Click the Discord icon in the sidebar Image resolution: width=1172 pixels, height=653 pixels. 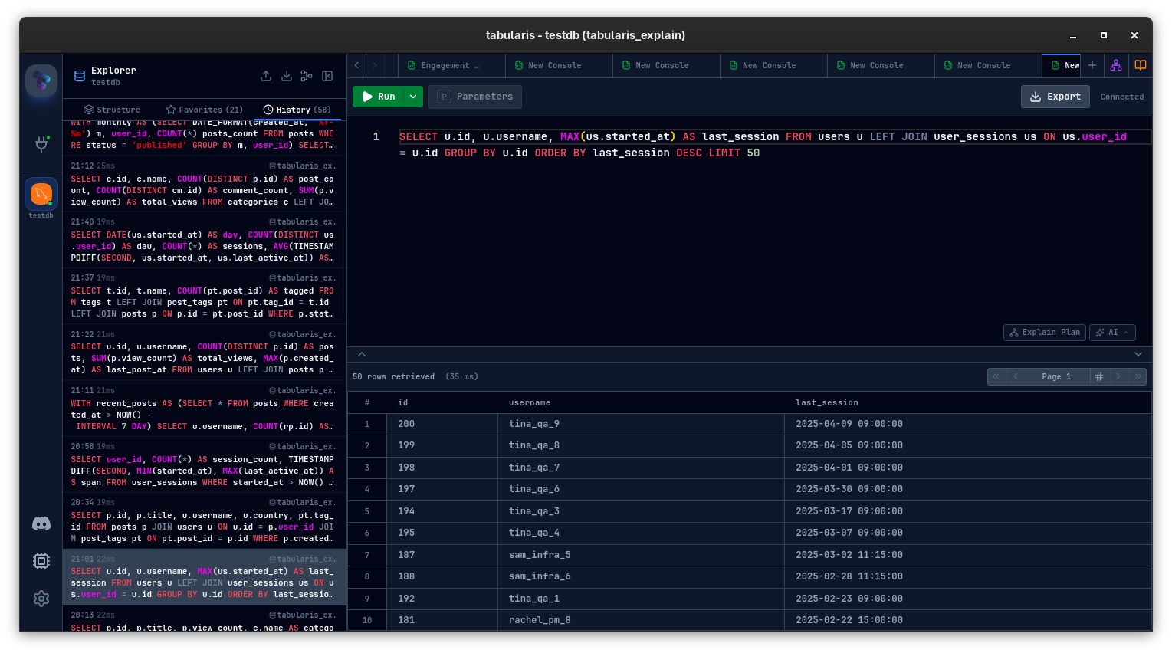(x=41, y=523)
